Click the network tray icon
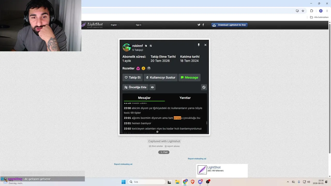331x186 pixels. pos(304,182)
